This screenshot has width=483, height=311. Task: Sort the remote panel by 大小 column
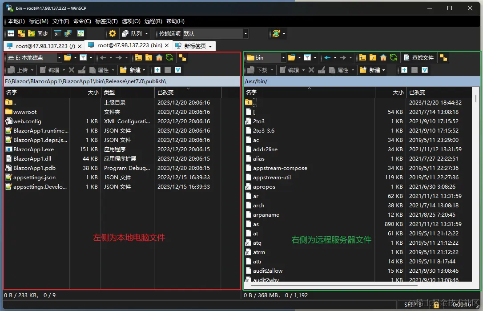(x=390, y=92)
